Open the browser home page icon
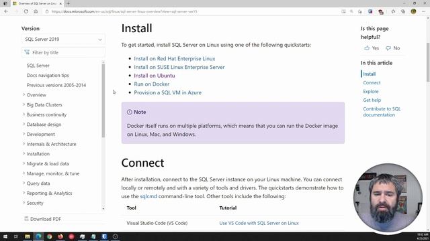This screenshot has width=430, height=241. pos(36,11)
